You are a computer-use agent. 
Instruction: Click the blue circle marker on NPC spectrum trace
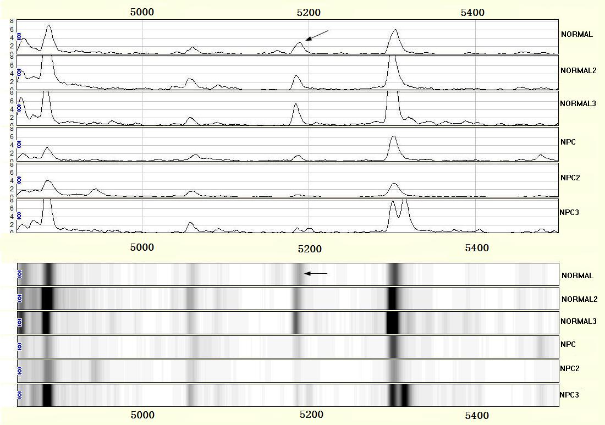pyautogui.click(x=19, y=144)
